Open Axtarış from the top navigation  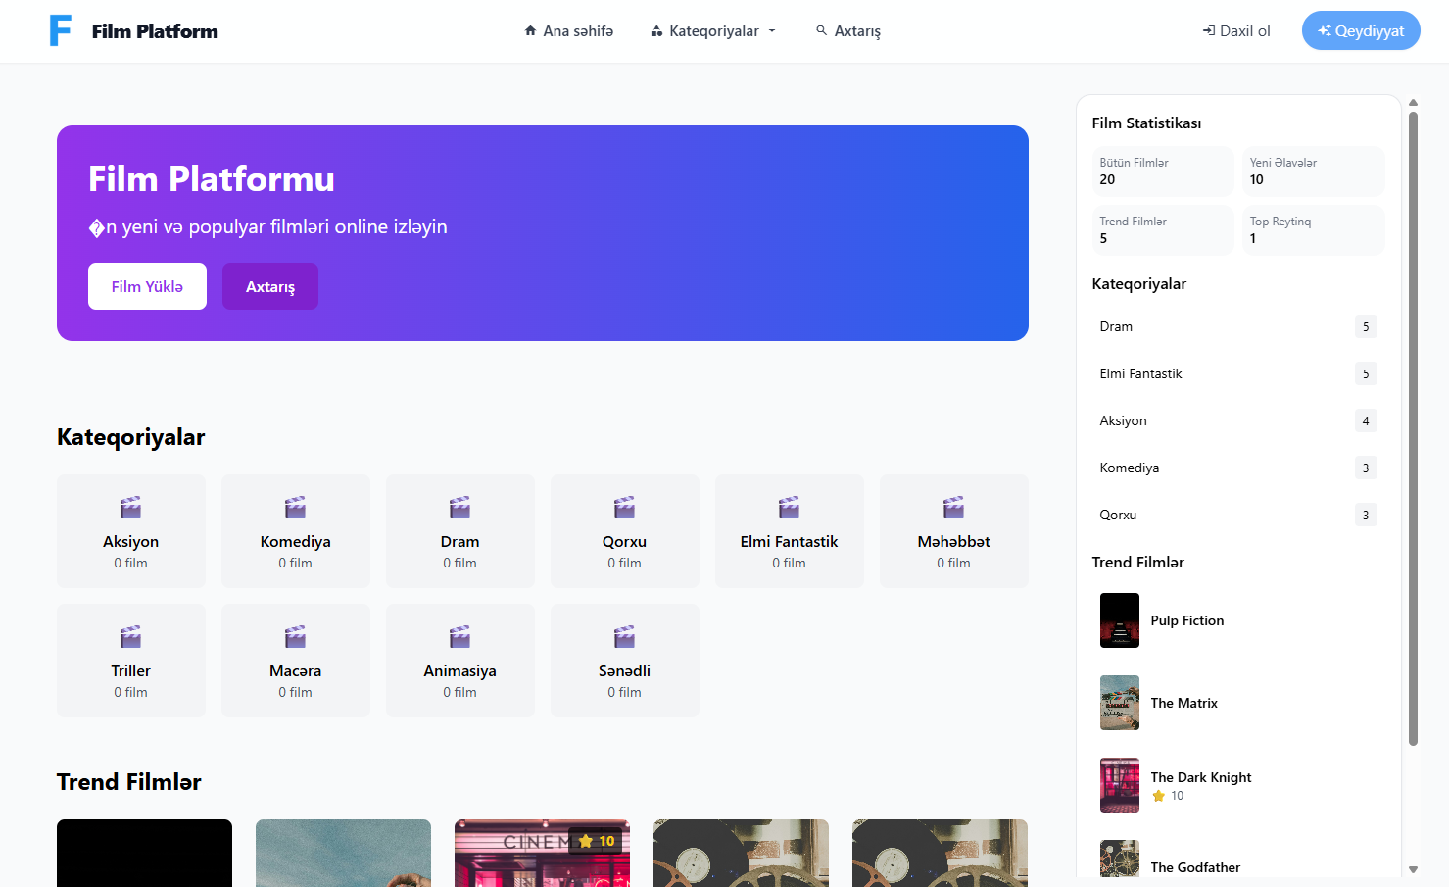(x=848, y=31)
